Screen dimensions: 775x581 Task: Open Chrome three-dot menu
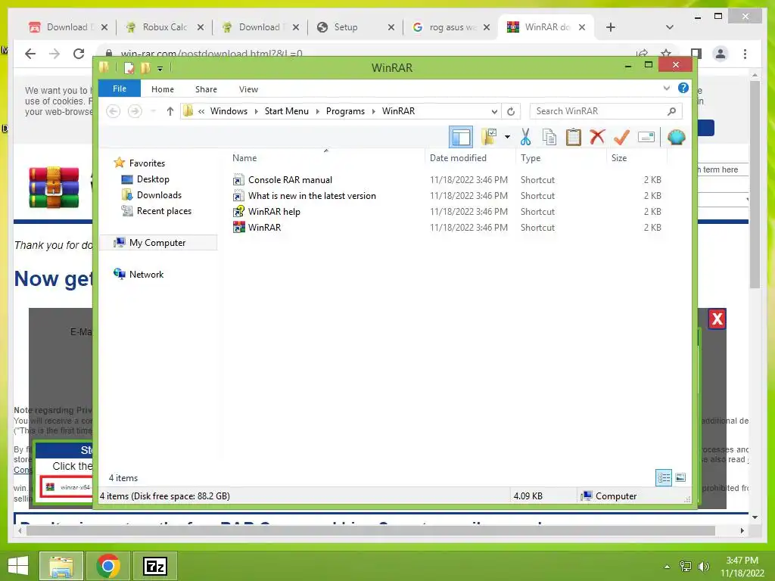point(745,54)
